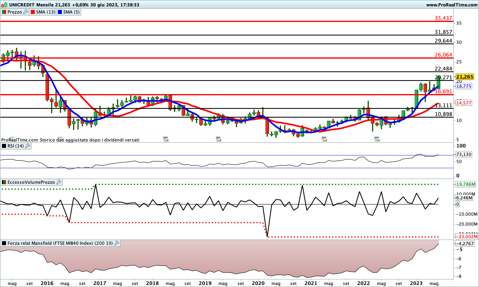Click the yellow 21,265 current price tag
This screenshot has width=479, height=287.
point(464,77)
